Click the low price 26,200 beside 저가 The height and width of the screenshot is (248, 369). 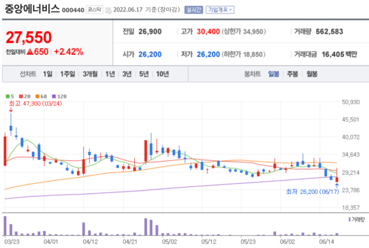click(208, 54)
